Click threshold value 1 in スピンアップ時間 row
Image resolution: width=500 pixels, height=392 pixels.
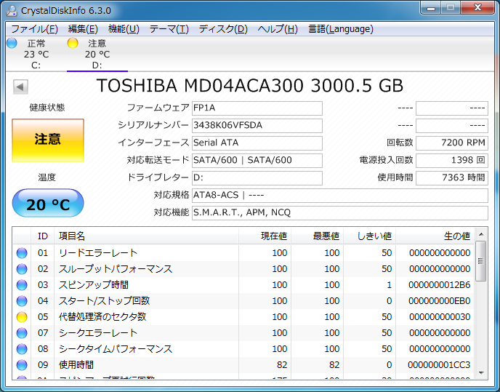pos(390,285)
